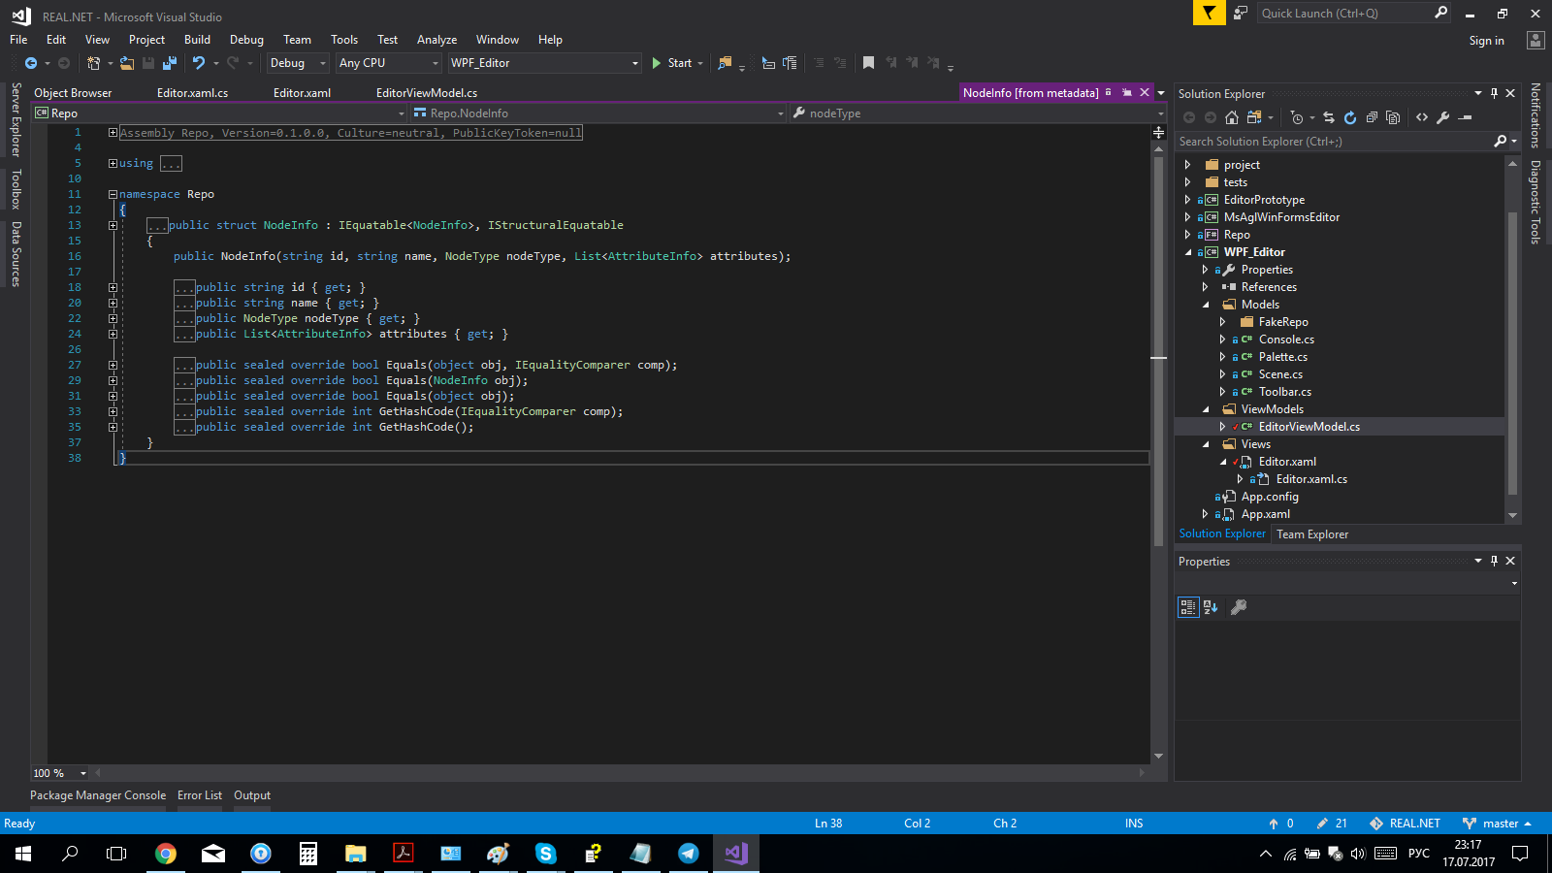Open the Repo.NodeInfo type dropdown

click(x=598, y=113)
